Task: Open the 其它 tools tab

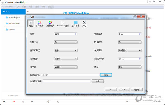Action: 84,24
